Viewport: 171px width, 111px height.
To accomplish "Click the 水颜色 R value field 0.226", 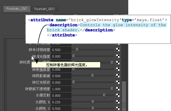I will (61, 102).
